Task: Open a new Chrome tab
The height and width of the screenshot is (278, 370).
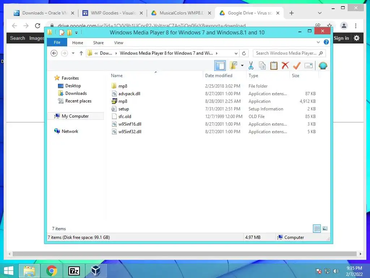Action: click(x=292, y=13)
